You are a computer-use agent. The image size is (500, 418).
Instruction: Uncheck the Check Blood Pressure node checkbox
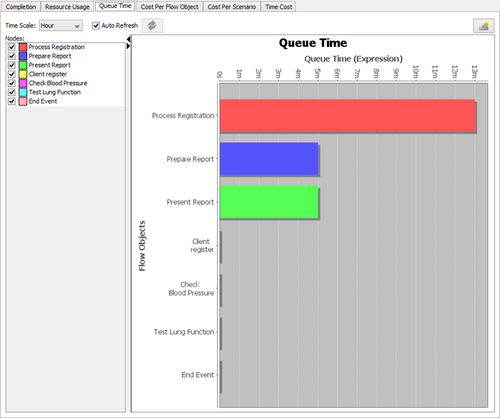(x=12, y=83)
